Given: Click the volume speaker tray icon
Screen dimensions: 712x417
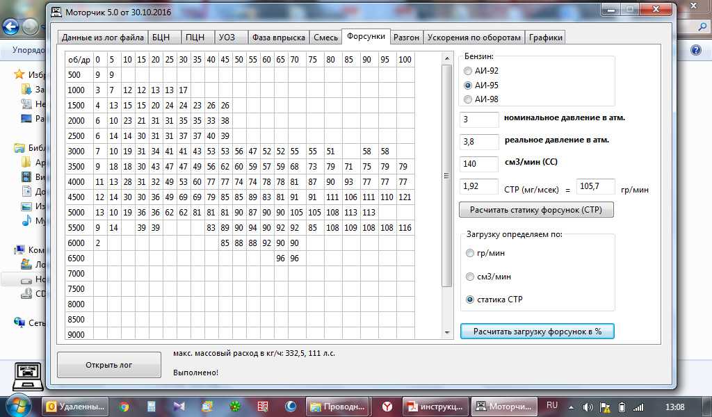Looking at the screenshot, I should coord(588,407).
